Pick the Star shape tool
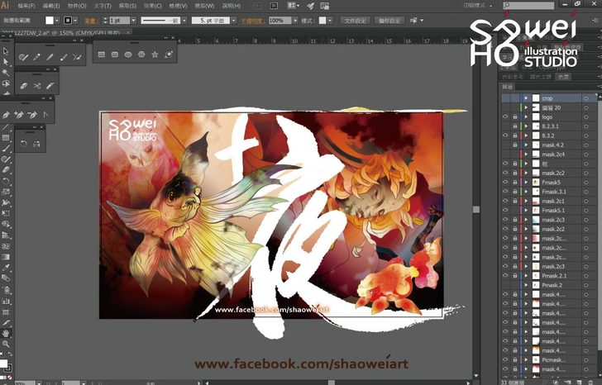Image resolution: width=602 pixels, height=385 pixels. [x=155, y=55]
